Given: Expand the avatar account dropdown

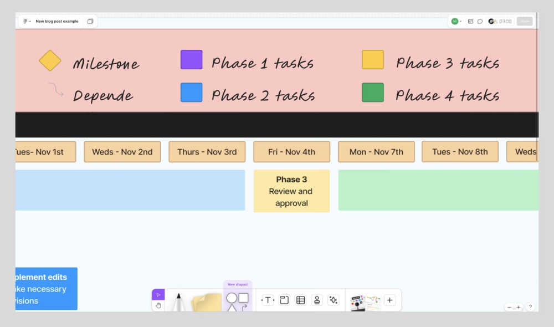Looking at the screenshot, I should (460, 21).
